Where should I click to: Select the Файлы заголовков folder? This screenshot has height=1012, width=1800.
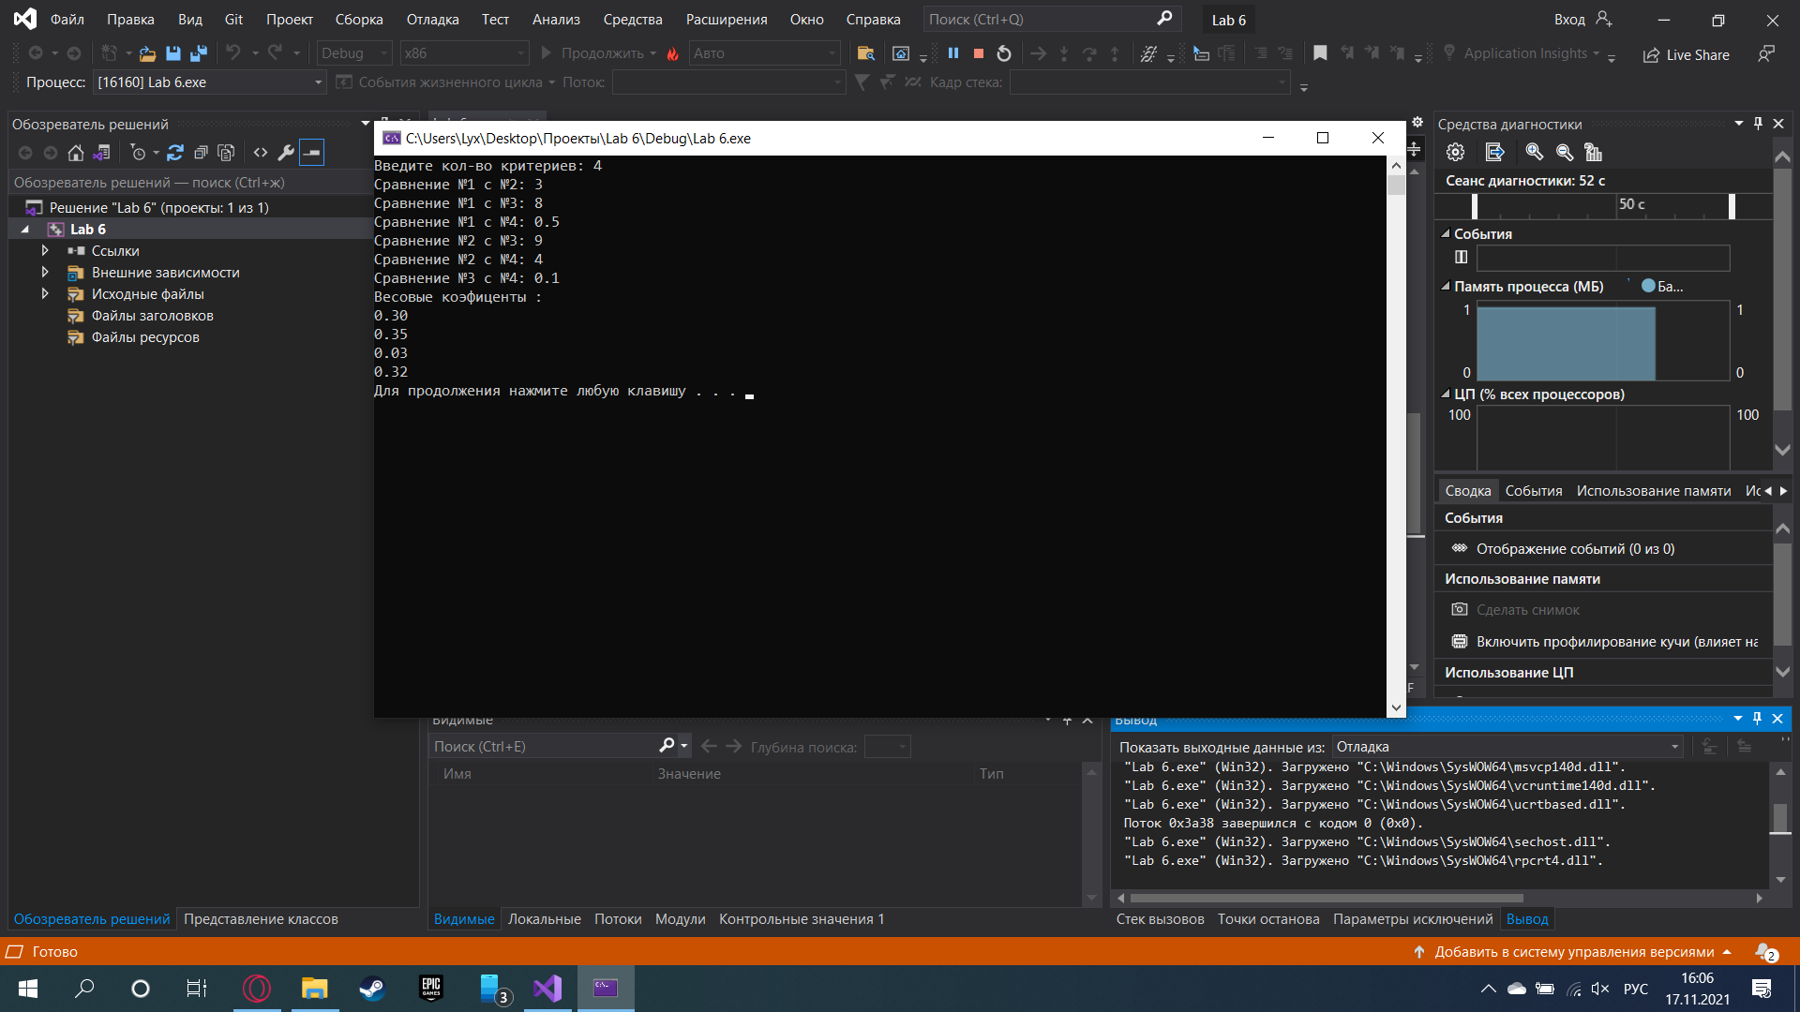click(152, 316)
